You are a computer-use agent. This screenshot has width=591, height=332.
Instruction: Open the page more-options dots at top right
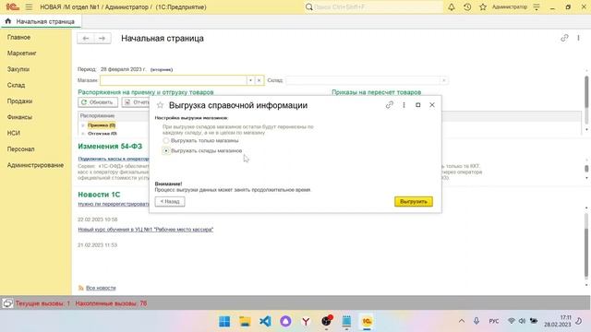click(578, 38)
